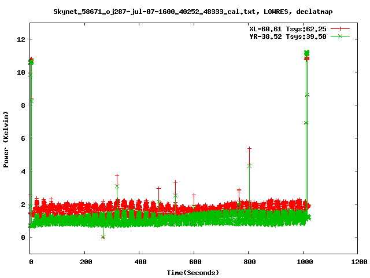
Task: Click the x-axis tick label 200
Action: click(x=86, y=262)
